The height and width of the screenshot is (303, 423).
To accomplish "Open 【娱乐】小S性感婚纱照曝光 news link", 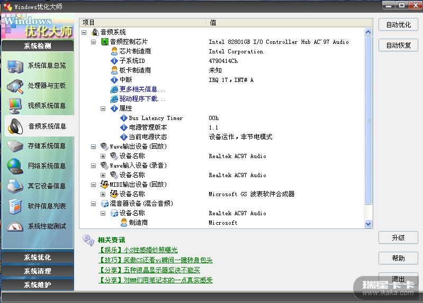I will pos(138,250).
